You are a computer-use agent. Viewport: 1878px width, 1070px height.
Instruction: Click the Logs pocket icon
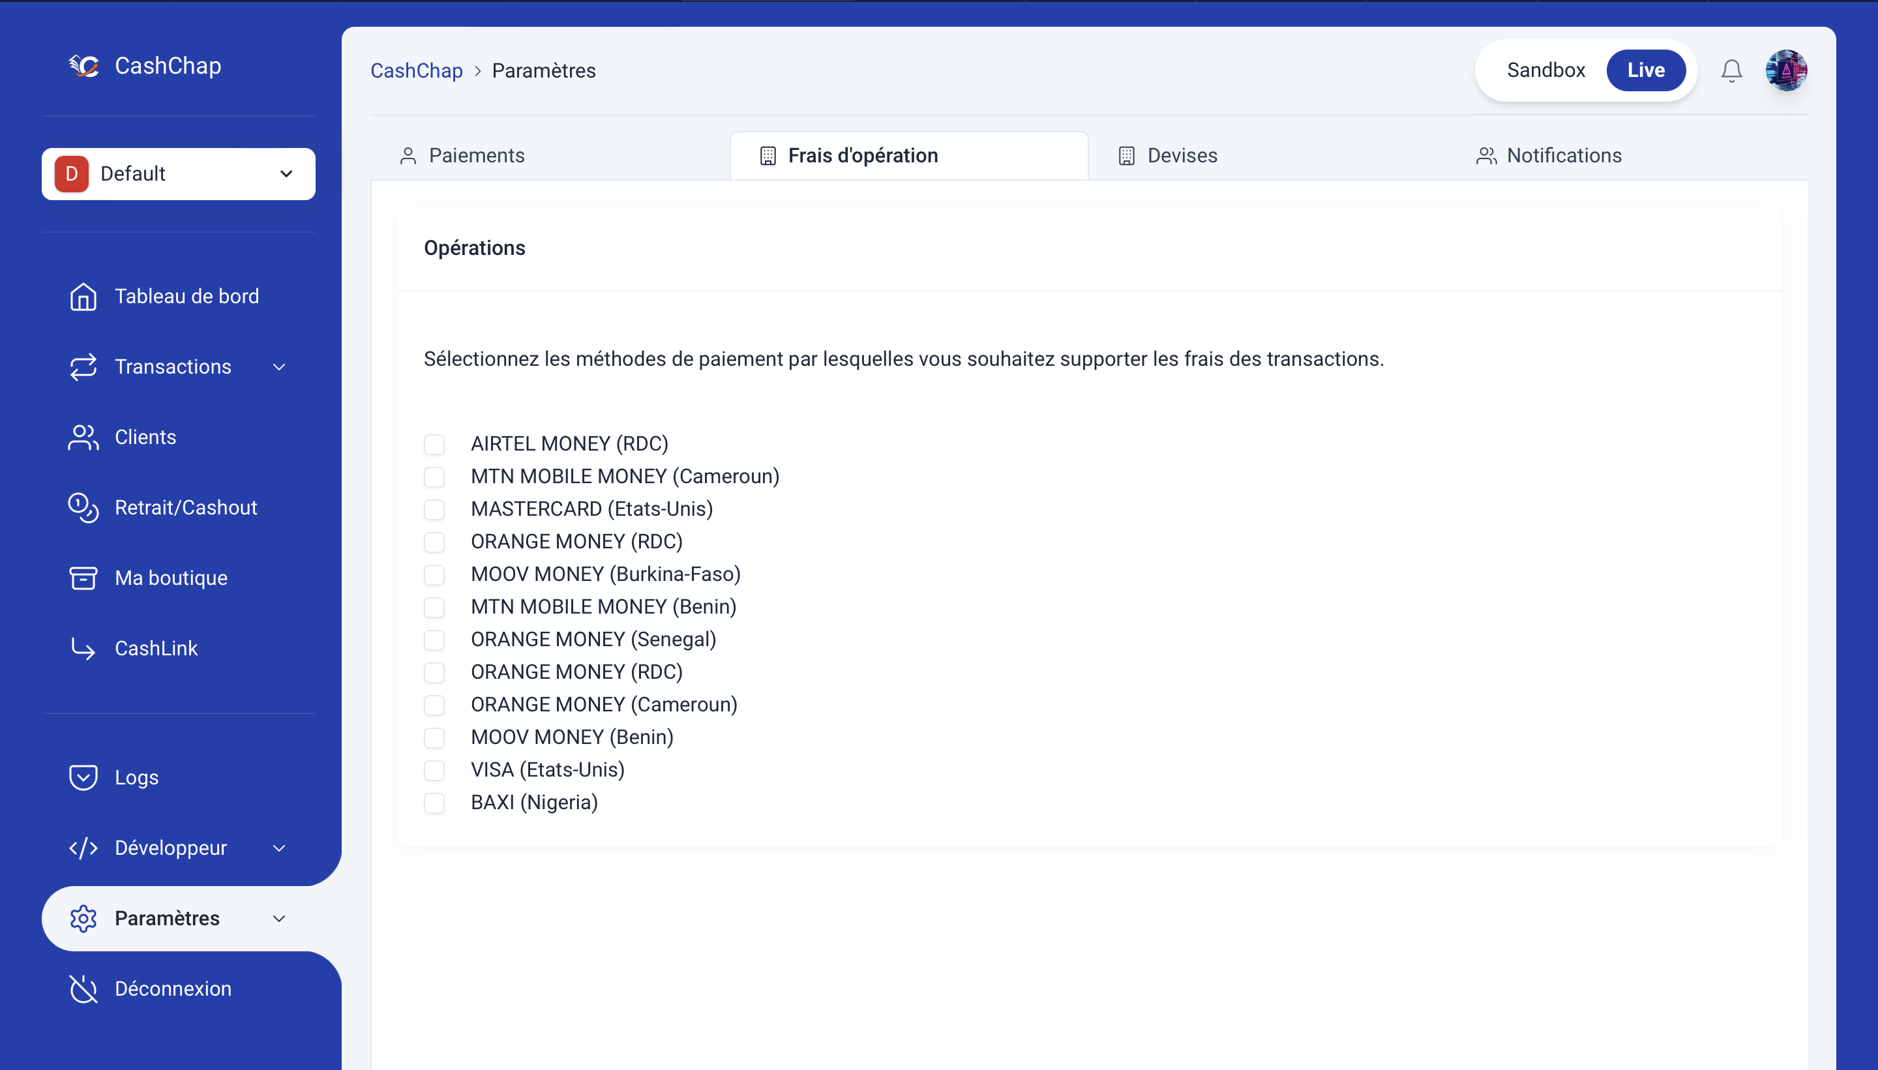[x=83, y=777]
